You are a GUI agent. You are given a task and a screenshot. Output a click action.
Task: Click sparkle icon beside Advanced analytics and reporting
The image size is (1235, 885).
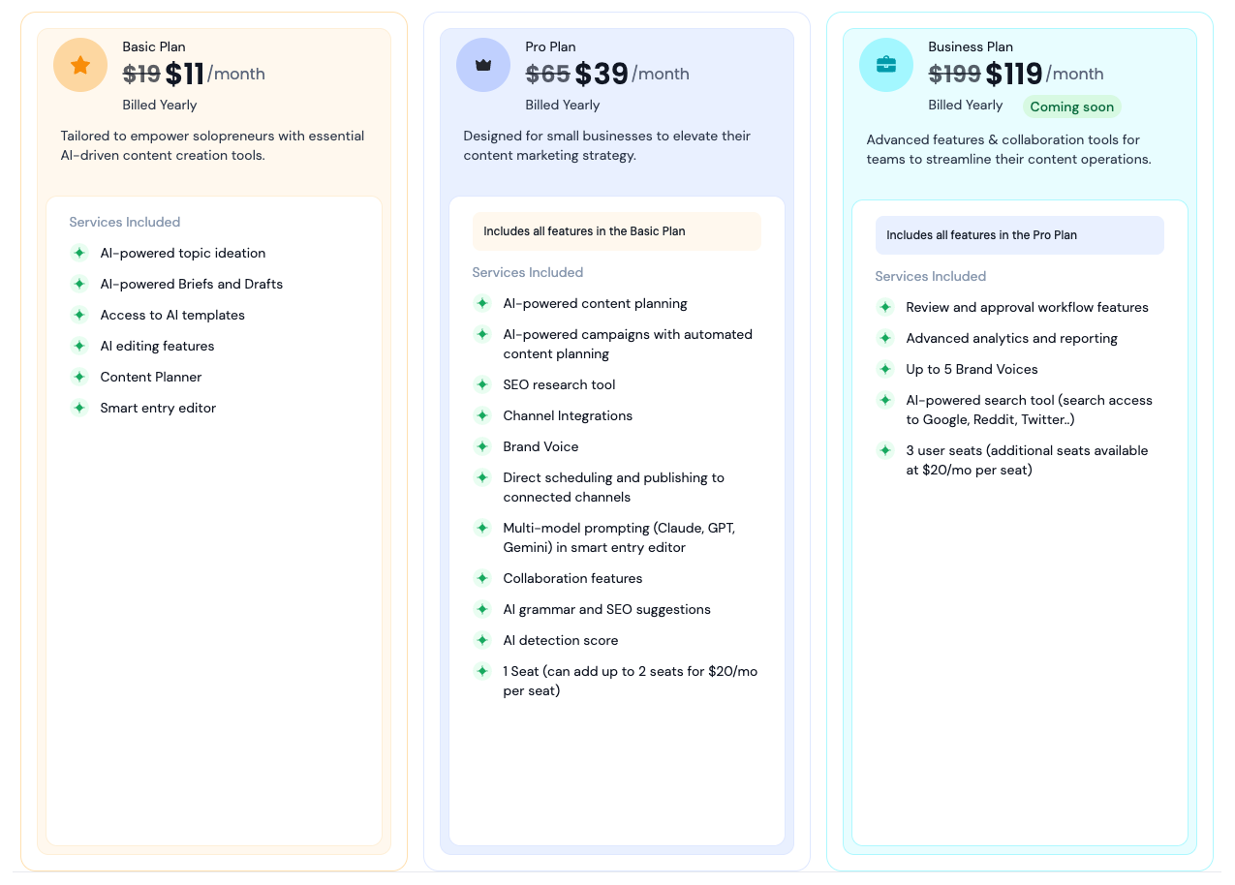(x=885, y=338)
